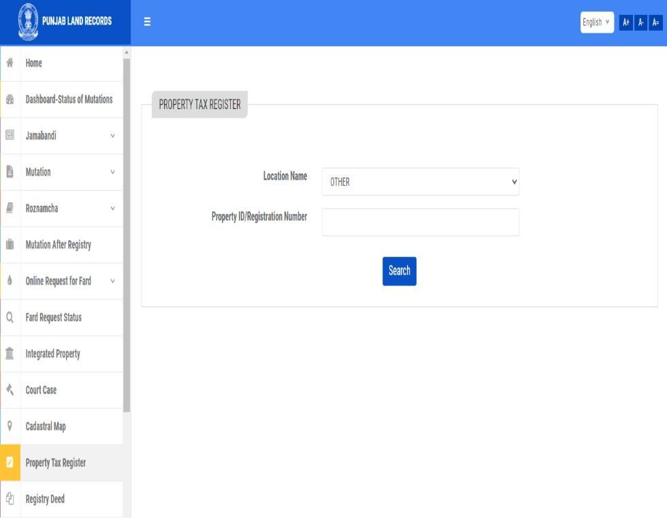
Task: Click the Home house icon
Action: pos(10,63)
